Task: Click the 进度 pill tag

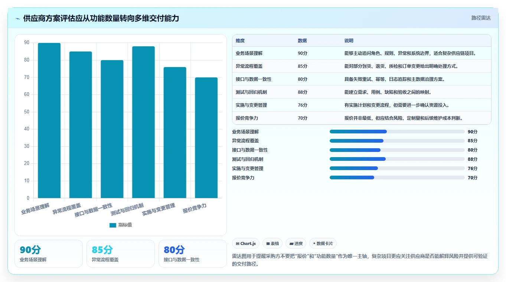Action: [x=296, y=243]
